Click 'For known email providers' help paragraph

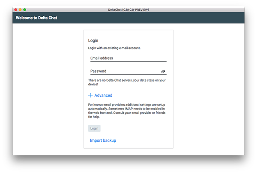click(127, 111)
